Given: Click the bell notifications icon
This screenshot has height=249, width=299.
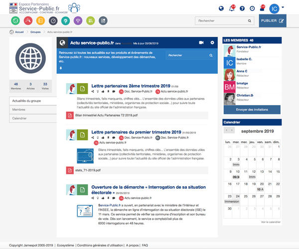Looking at the screenshot, I should tap(231, 8).
